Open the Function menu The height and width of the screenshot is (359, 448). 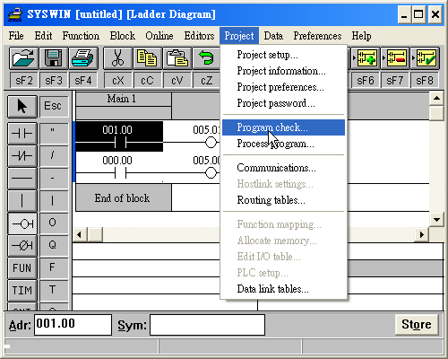click(x=81, y=36)
